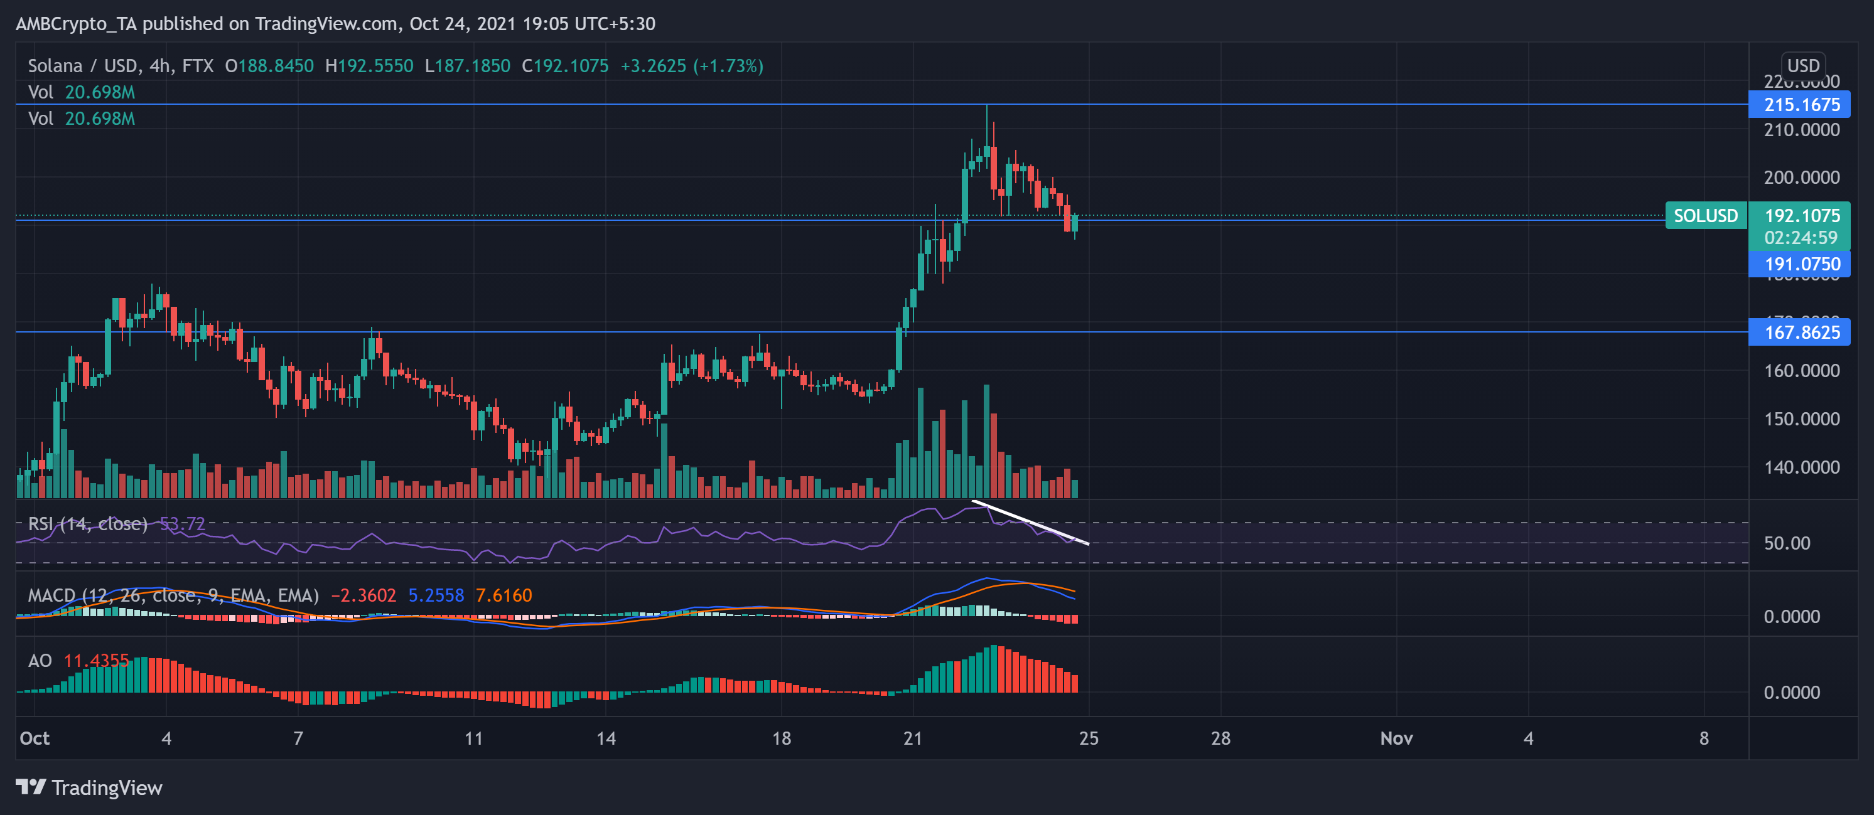The image size is (1874, 815).
Task: Click the 200.0000 price scale label
Action: click(1801, 178)
